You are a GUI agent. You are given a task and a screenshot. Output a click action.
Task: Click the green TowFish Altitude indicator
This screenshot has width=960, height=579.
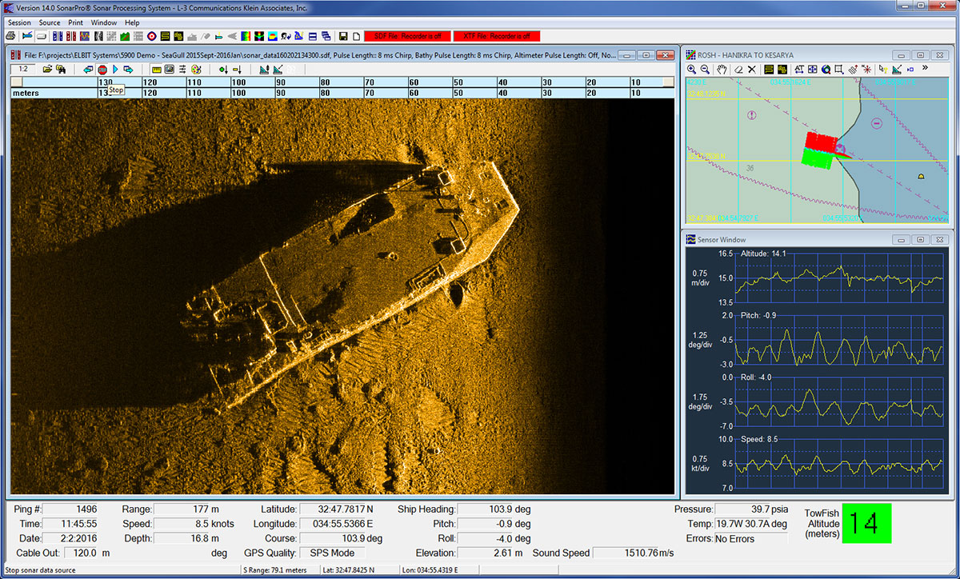pos(866,523)
